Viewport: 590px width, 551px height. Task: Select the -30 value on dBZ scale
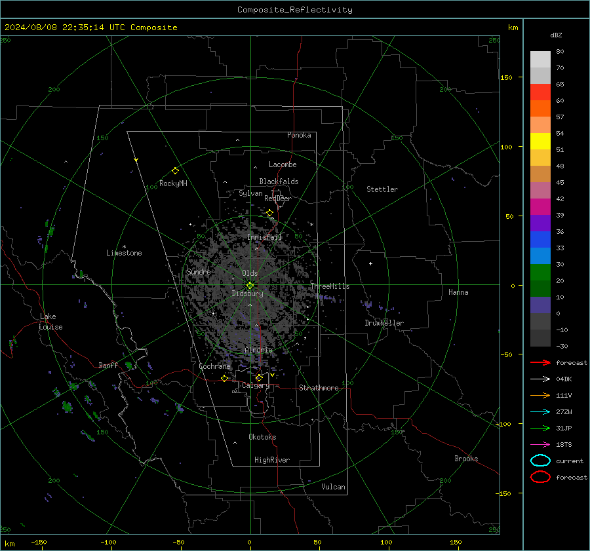point(562,346)
